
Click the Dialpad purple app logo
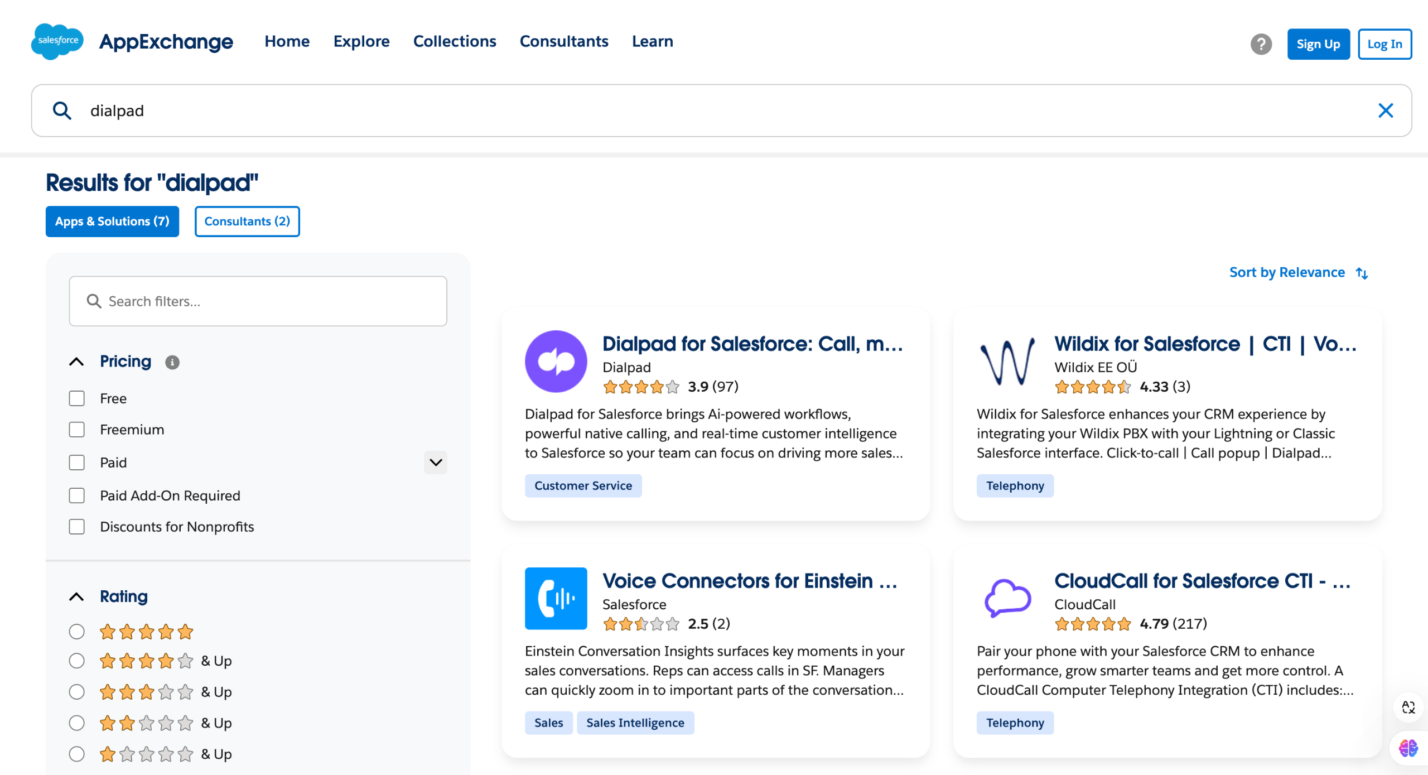click(556, 362)
